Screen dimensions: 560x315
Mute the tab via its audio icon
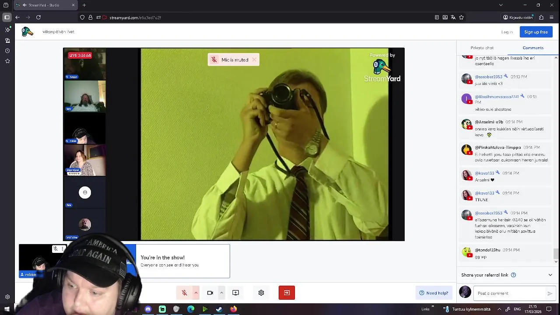pos(24,5)
